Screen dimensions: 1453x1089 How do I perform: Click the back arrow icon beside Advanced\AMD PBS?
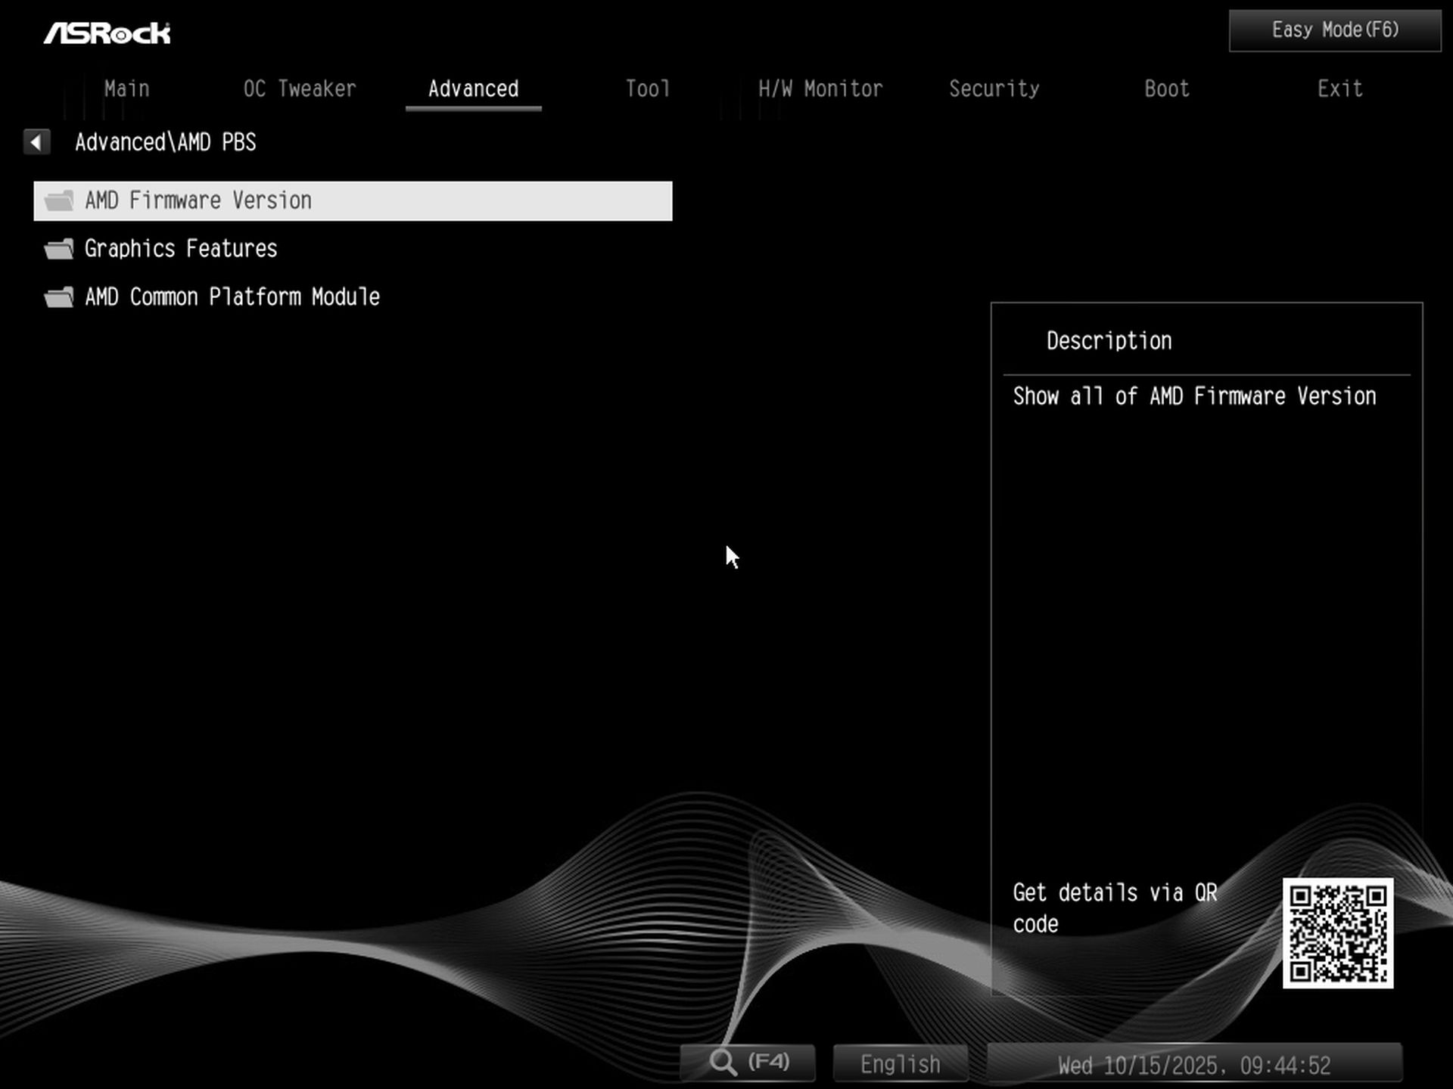click(36, 141)
